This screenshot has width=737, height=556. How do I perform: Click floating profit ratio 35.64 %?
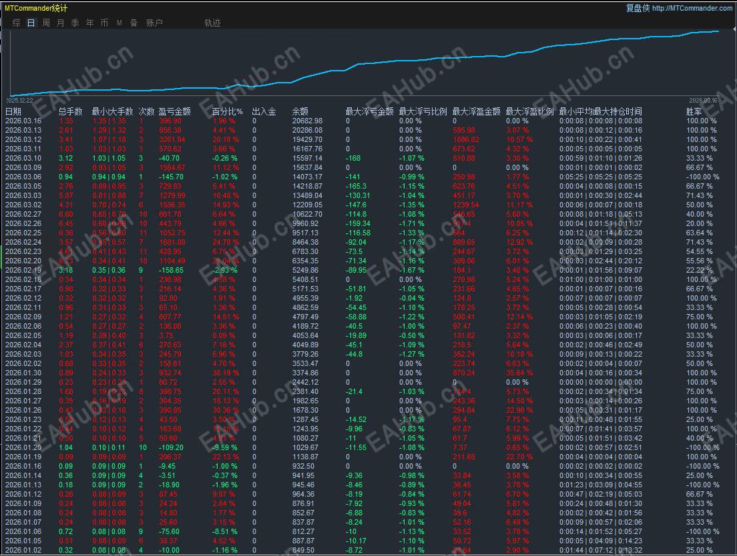pos(519,373)
